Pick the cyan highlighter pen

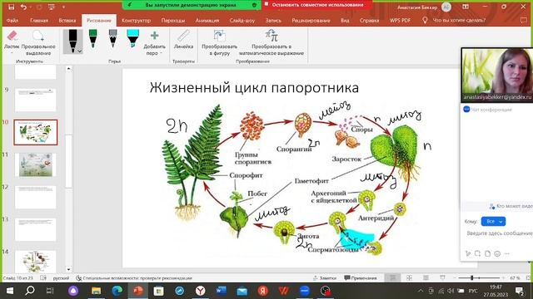(132, 39)
